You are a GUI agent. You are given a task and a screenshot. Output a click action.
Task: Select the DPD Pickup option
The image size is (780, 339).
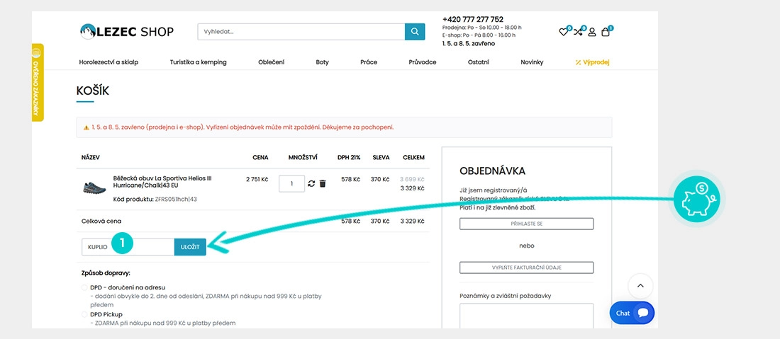pos(84,315)
